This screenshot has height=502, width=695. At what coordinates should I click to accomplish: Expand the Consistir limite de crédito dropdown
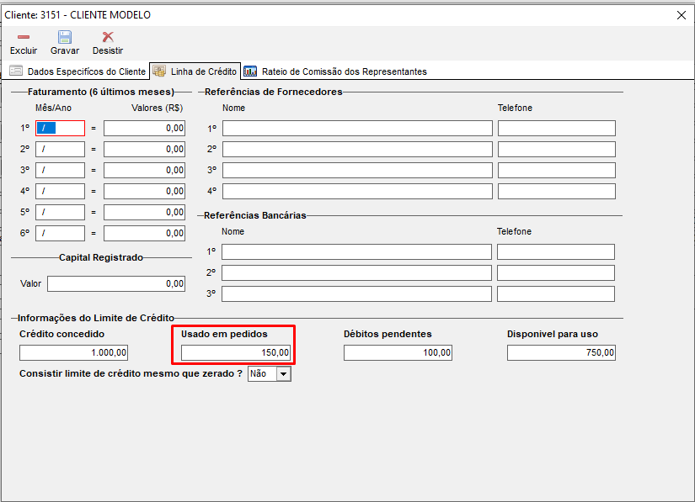pos(283,373)
